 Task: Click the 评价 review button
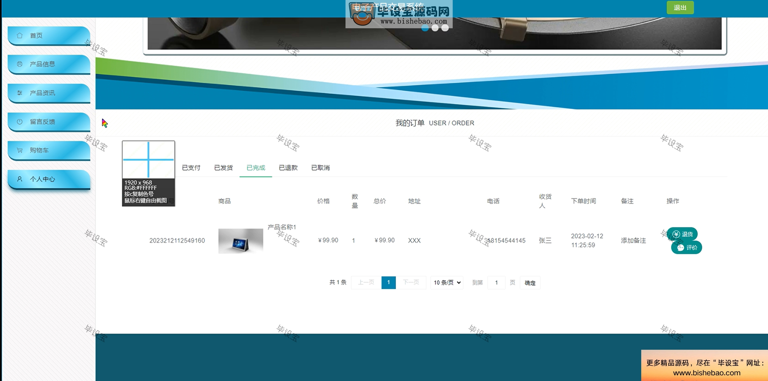[x=687, y=248]
